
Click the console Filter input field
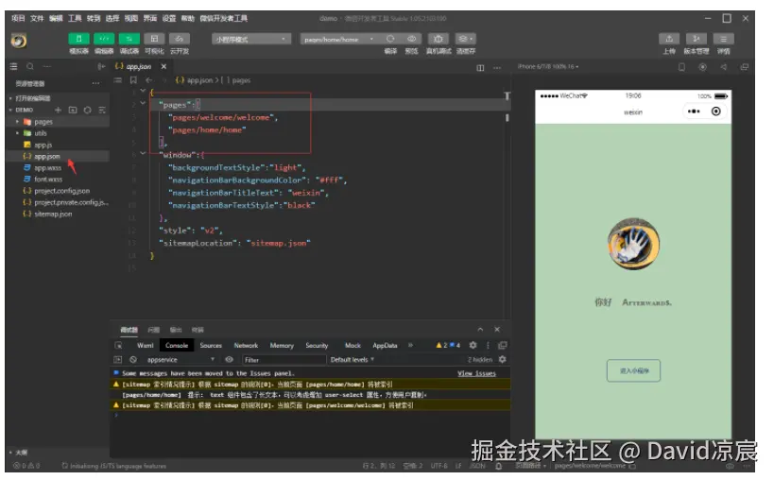pos(284,360)
